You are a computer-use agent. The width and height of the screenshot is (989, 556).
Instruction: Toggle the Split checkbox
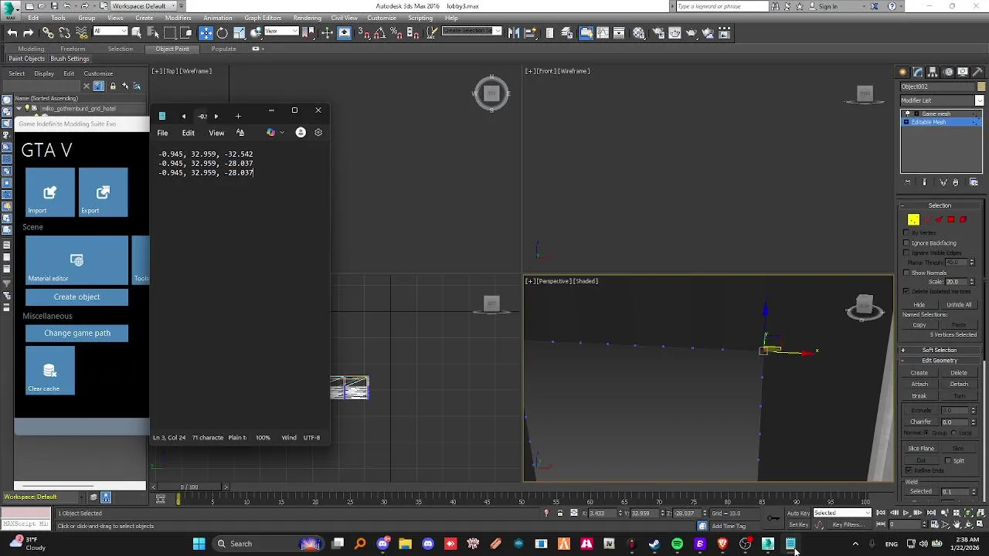pos(948,460)
